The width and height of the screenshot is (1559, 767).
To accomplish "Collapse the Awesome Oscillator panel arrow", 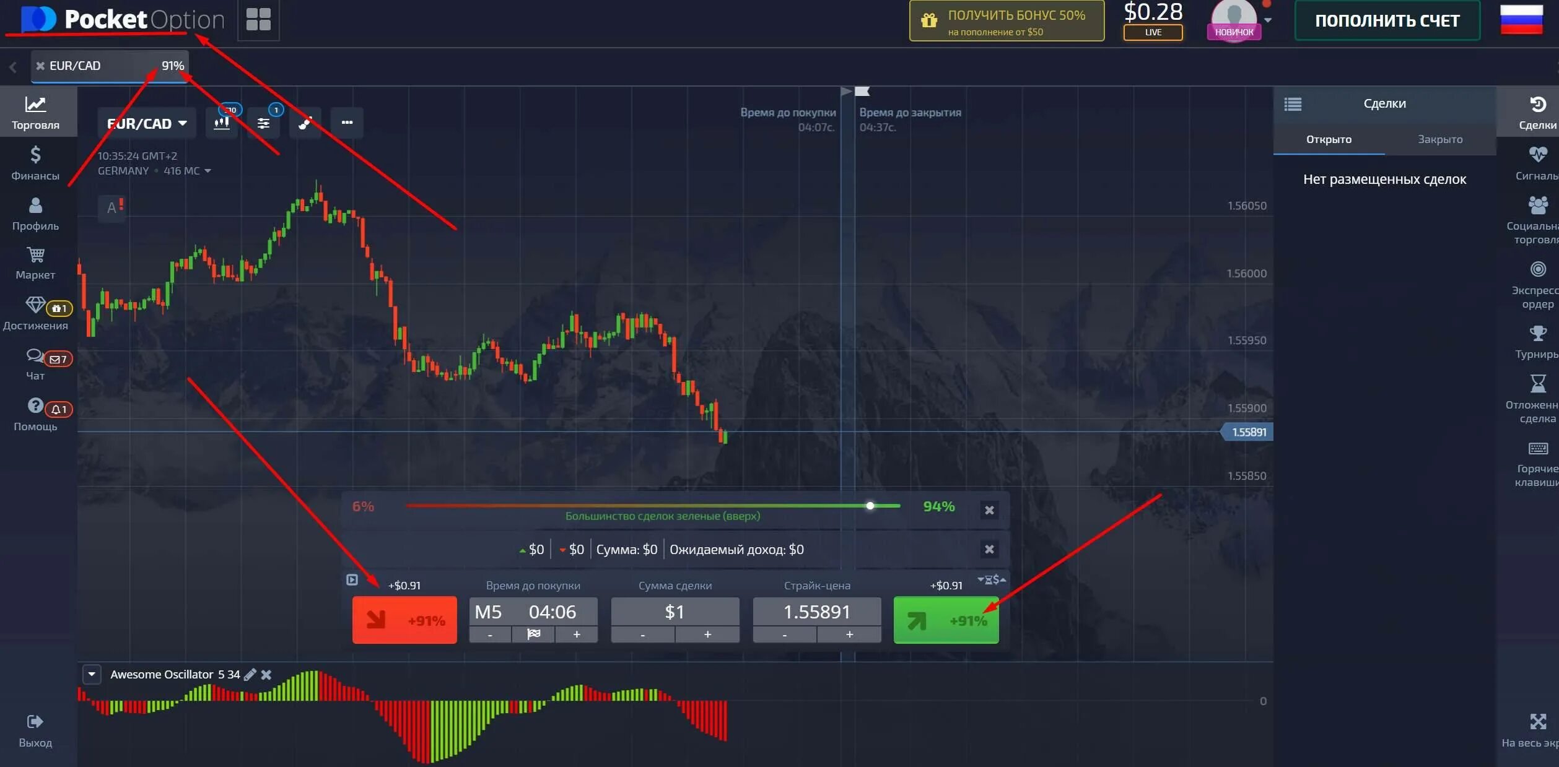I will [x=92, y=674].
